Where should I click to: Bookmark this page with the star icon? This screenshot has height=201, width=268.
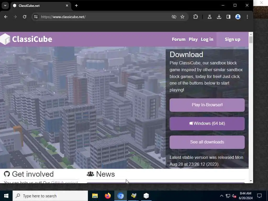point(182,17)
